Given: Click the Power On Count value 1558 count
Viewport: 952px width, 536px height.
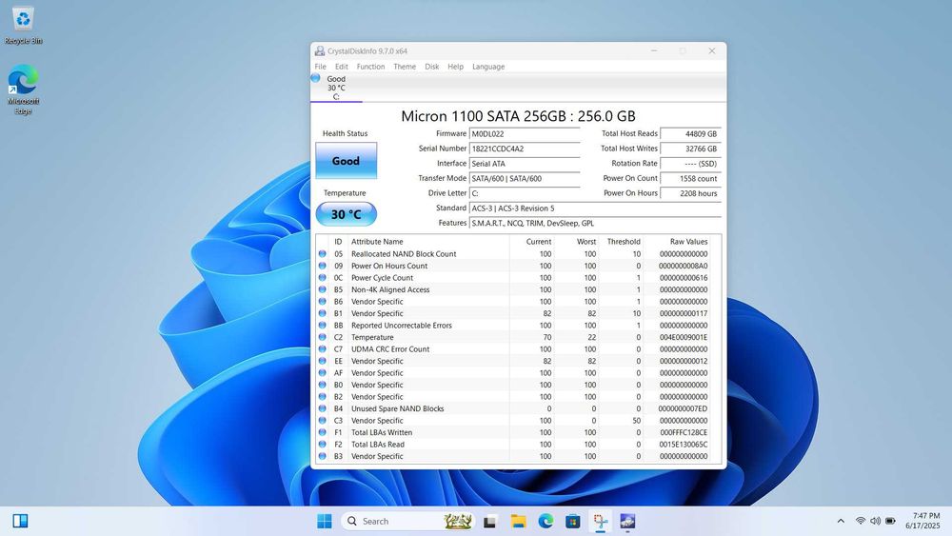Looking at the screenshot, I should coord(690,178).
